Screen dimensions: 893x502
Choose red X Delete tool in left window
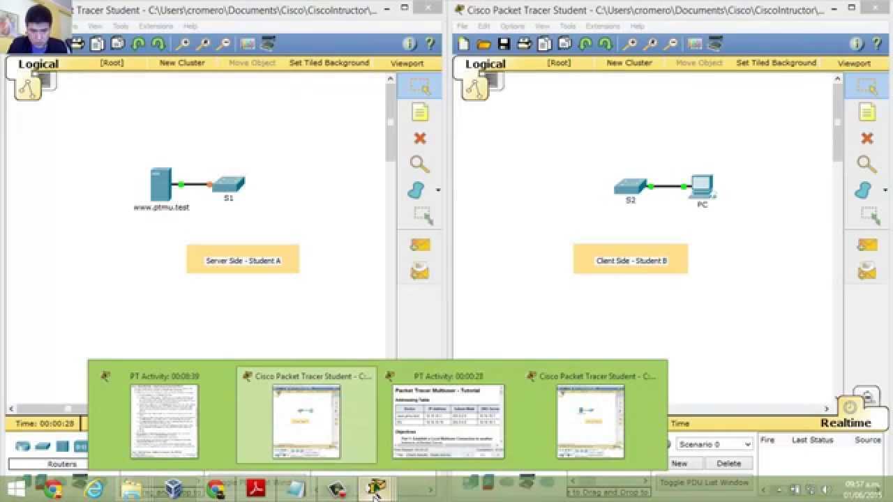pos(419,138)
